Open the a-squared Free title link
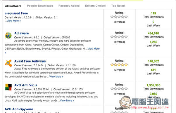 pyautogui.click(x=16, y=13)
